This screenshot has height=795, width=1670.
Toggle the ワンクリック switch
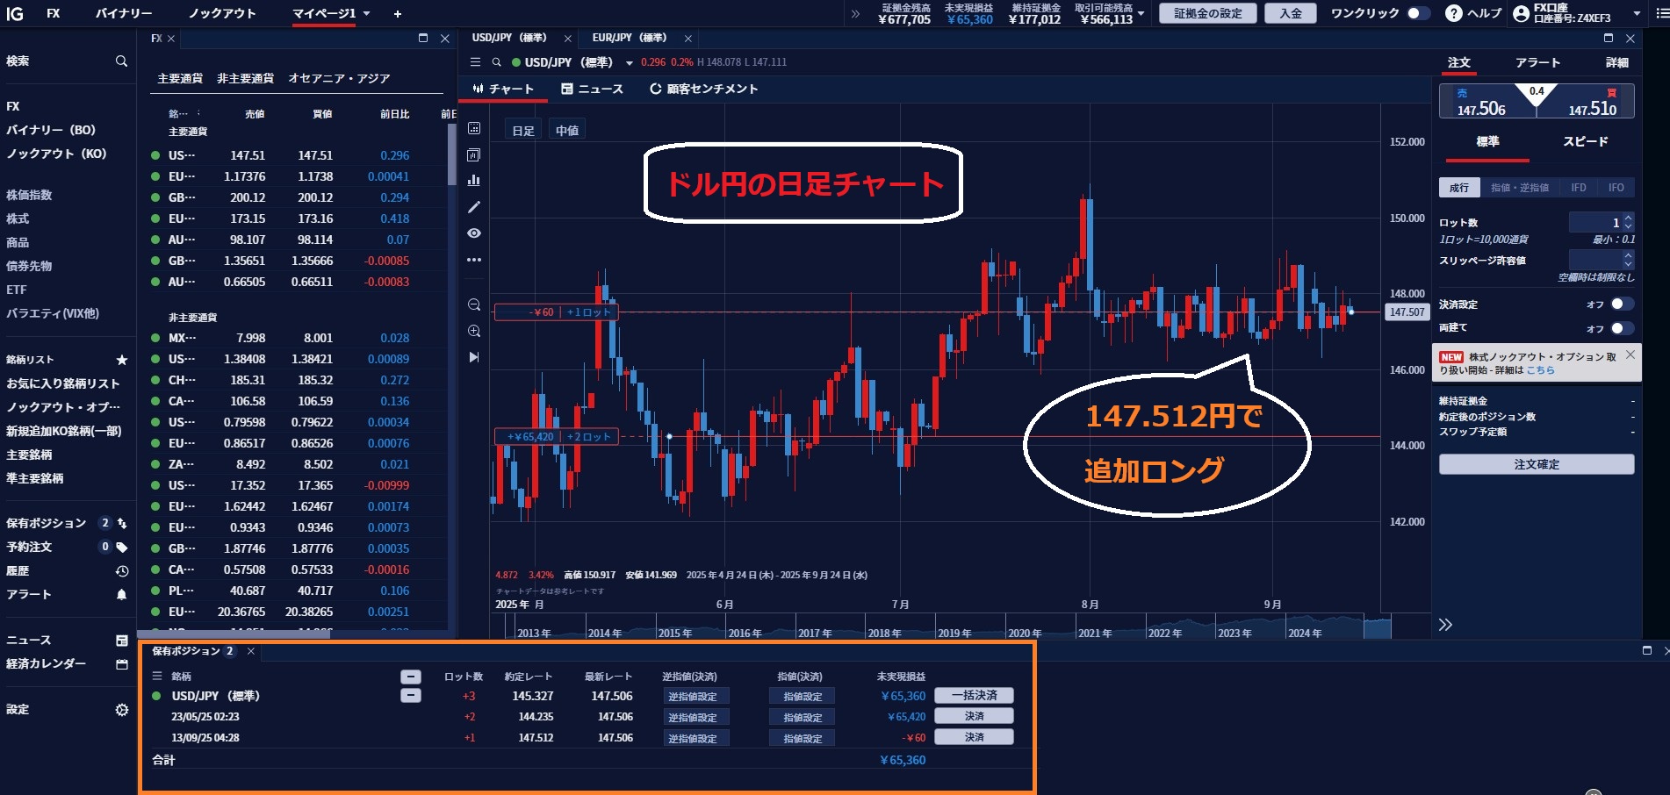tap(1418, 13)
